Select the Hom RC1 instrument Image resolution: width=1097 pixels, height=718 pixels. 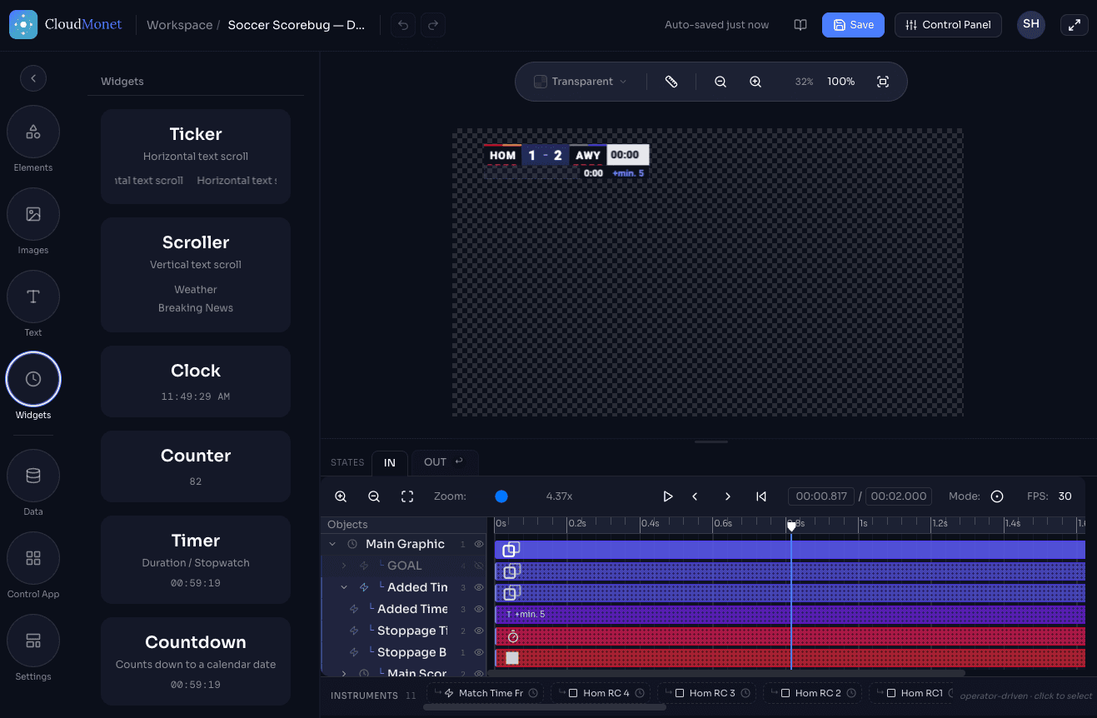coord(913,693)
